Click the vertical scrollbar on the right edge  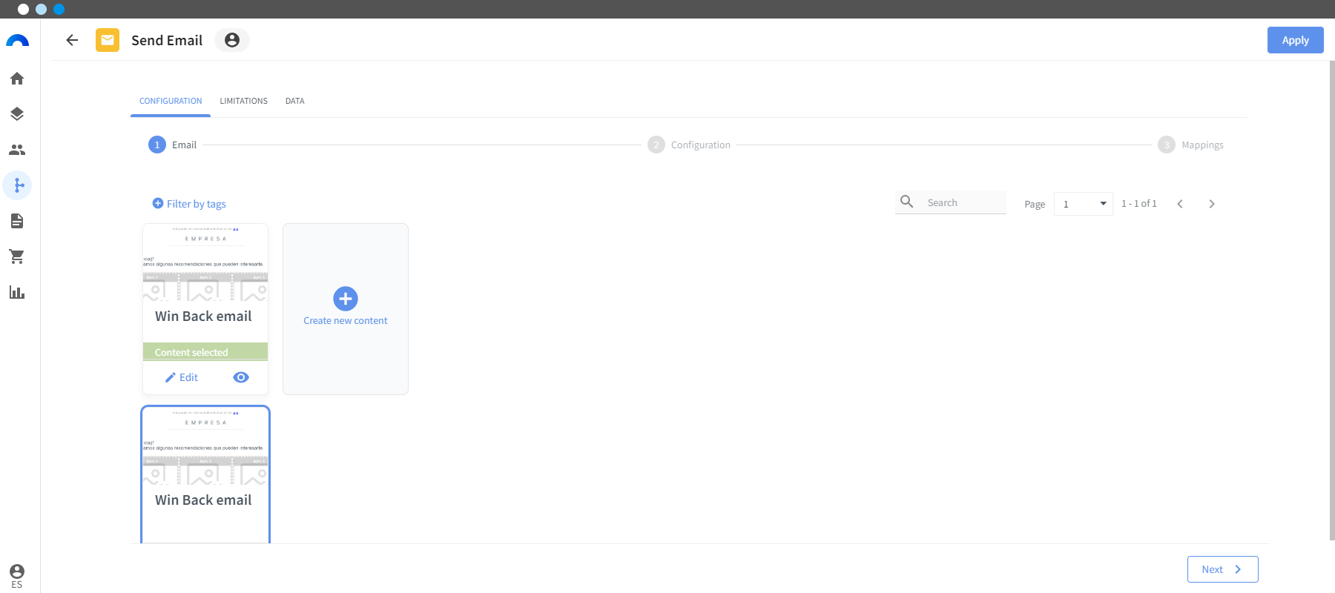1332,300
